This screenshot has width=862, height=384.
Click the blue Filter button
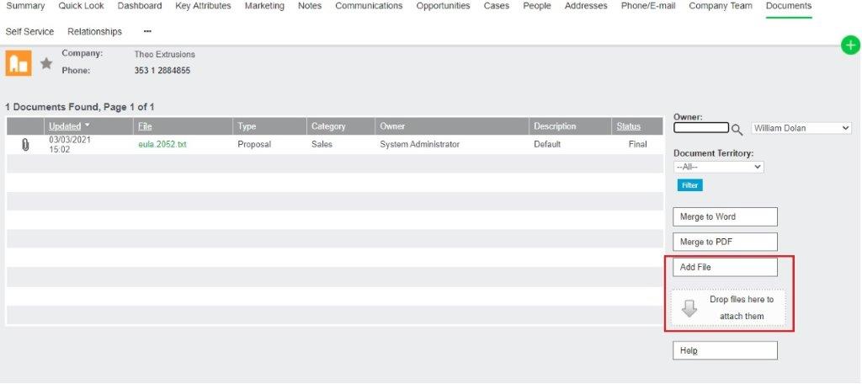(690, 185)
